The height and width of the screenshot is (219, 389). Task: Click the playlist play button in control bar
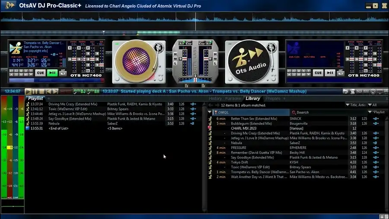[28, 91]
